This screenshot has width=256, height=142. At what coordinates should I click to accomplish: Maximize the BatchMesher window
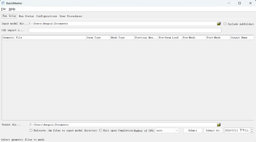coord(240,3)
